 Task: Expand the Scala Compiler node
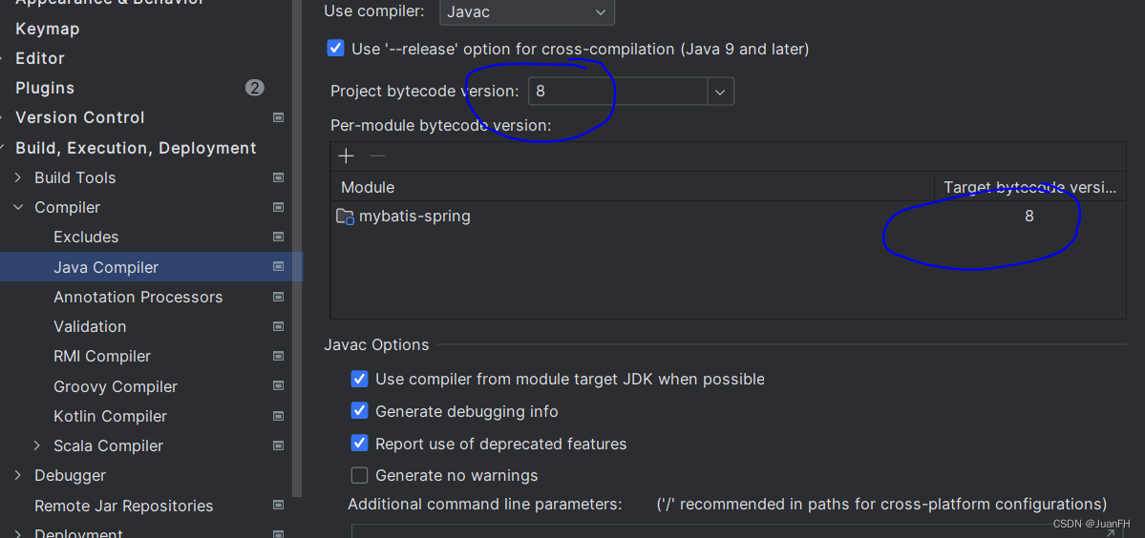coord(38,445)
